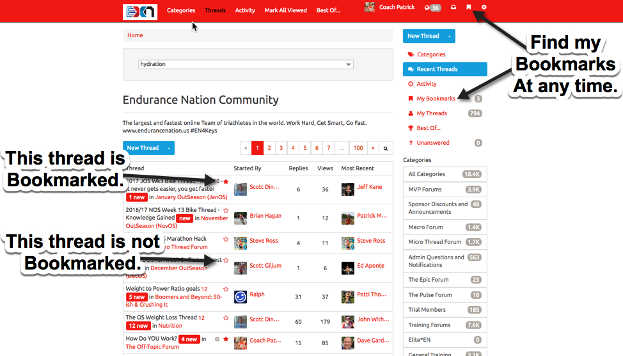Screen dimensions: 623x356
Task: Click next page » arrow
Action: coord(373,148)
